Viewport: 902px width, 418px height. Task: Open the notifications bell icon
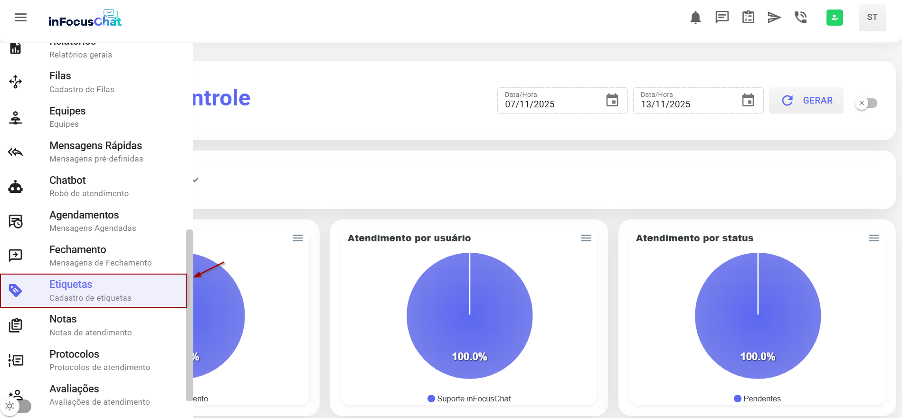coord(695,18)
